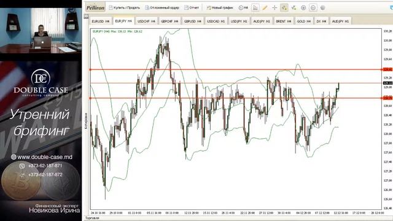
Task: Click the Pelliron logo button
Action: click(x=95, y=8)
